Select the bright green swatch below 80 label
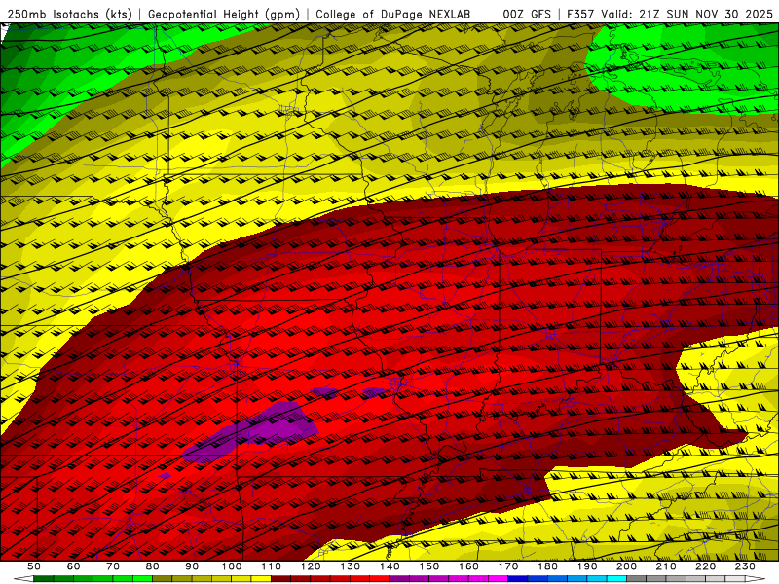The width and height of the screenshot is (779, 584). [x=142, y=578]
